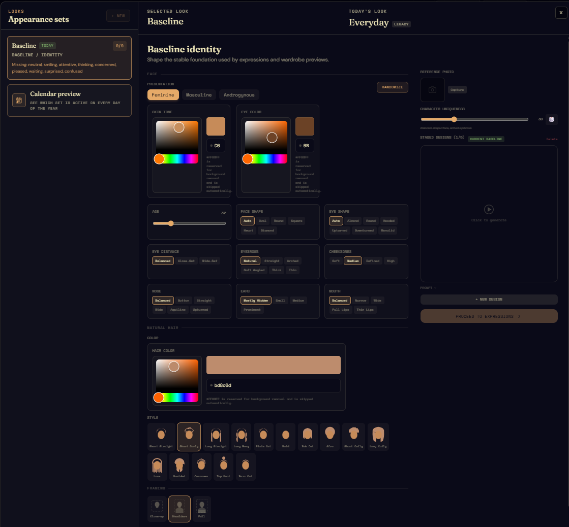Set cheekbones to Defined
The width and height of the screenshot is (569, 527).
[373, 261]
